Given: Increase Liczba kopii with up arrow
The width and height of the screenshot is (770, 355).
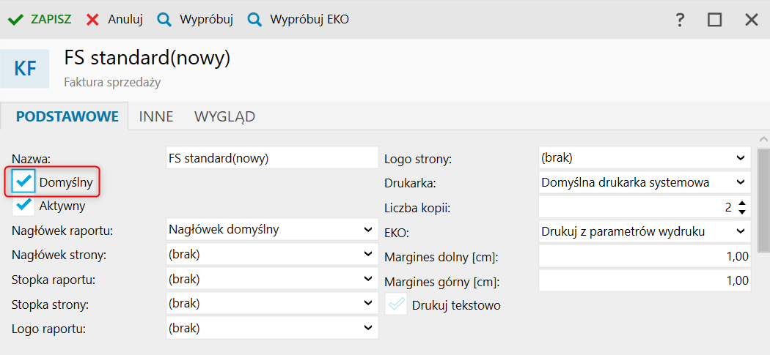Looking at the screenshot, I should click(742, 203).
